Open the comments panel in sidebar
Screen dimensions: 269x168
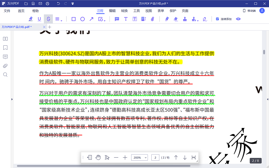pyautogui.click(x=5, y=57)
